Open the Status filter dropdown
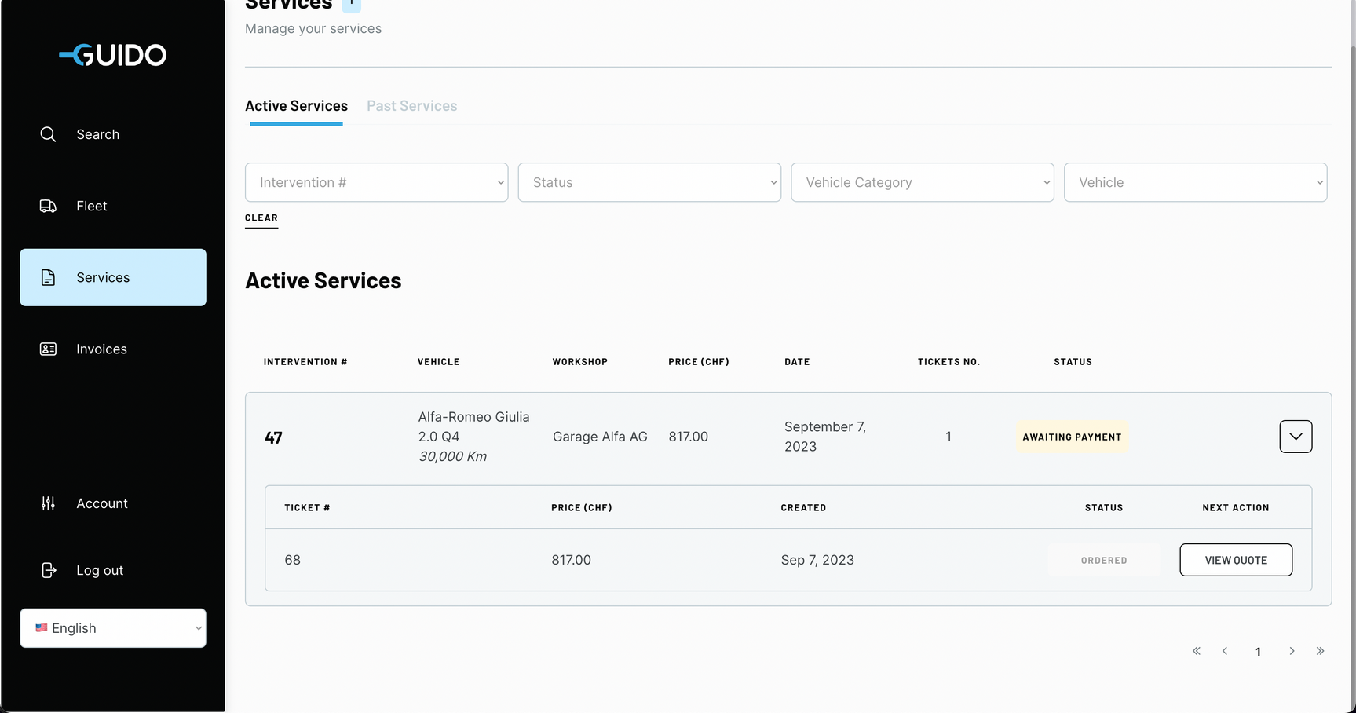Screen dimensions: 1356x713 649,182
